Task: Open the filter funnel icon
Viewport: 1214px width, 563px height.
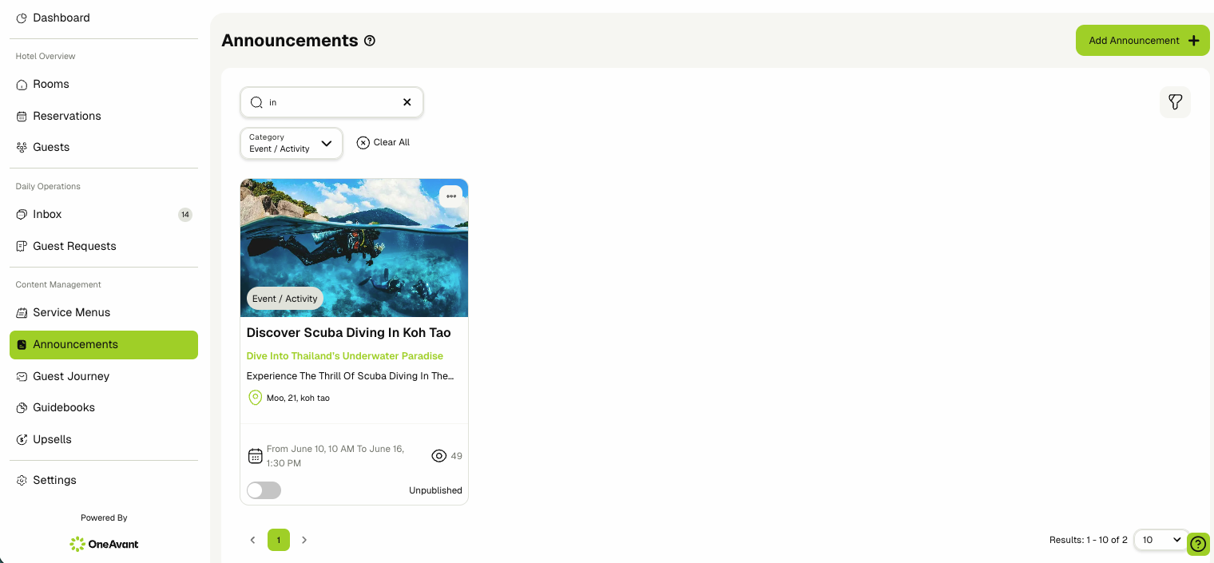Action: point(1175,102)
